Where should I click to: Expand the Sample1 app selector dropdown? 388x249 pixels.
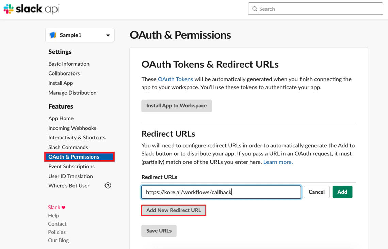click(108, 35)
